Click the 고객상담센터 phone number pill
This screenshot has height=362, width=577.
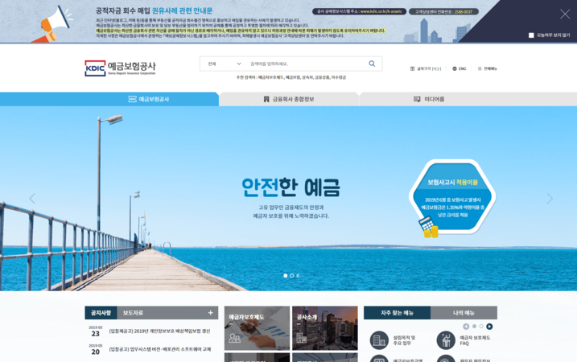coord(443,12)
